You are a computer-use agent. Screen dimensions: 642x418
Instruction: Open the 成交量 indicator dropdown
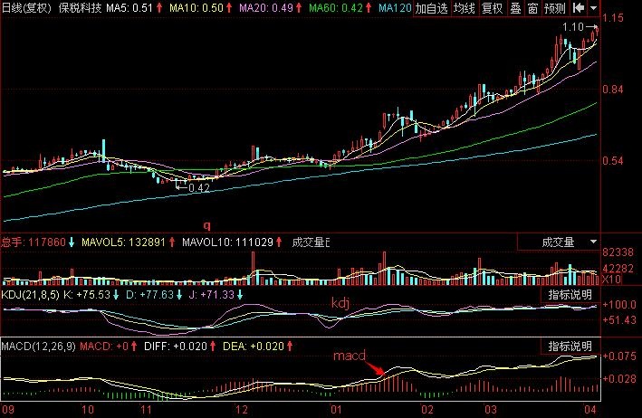[593, 242]
